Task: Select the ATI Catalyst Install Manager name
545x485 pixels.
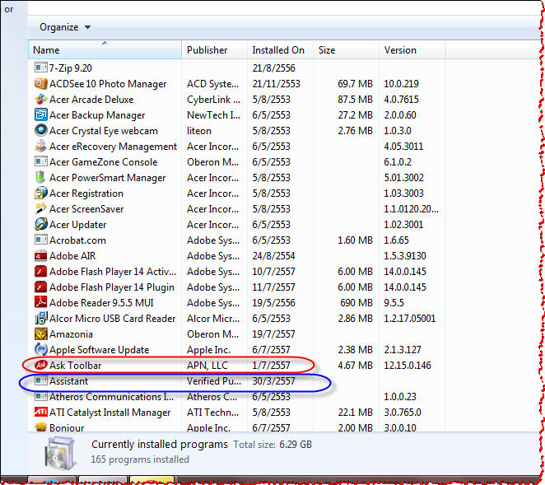Action: tap(110, 413)
